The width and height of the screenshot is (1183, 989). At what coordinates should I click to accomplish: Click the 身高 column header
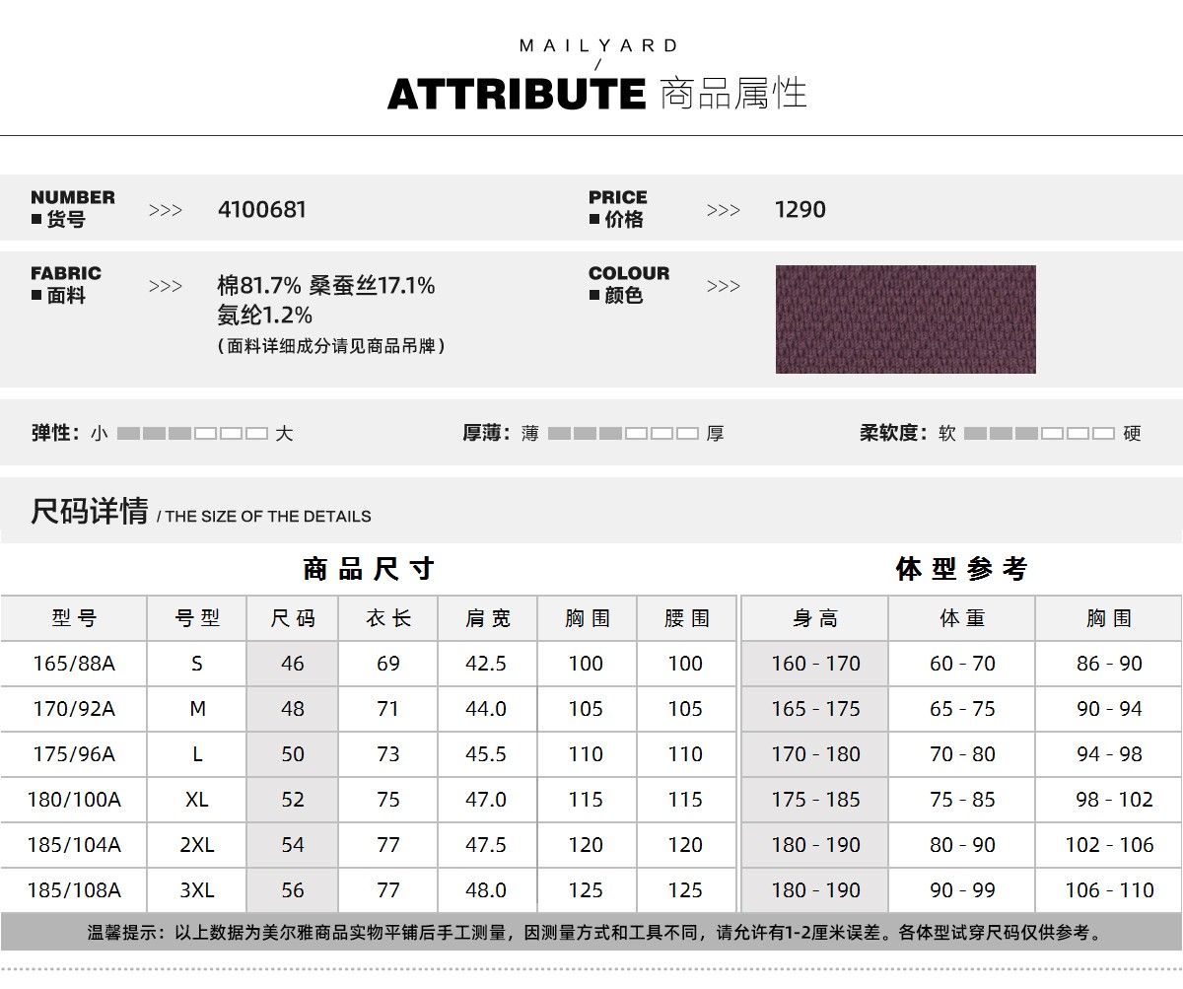point(815,619)
